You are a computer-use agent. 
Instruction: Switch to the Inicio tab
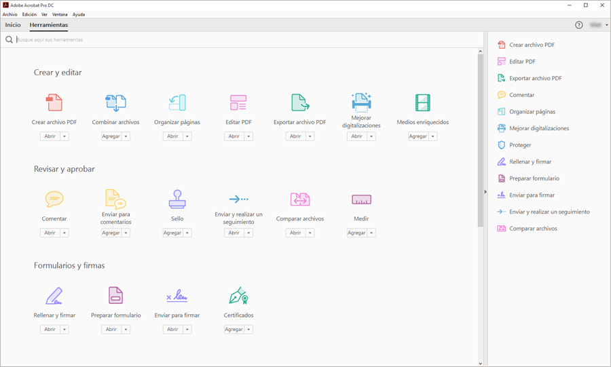pyautogui.click(x=13, y=25)
